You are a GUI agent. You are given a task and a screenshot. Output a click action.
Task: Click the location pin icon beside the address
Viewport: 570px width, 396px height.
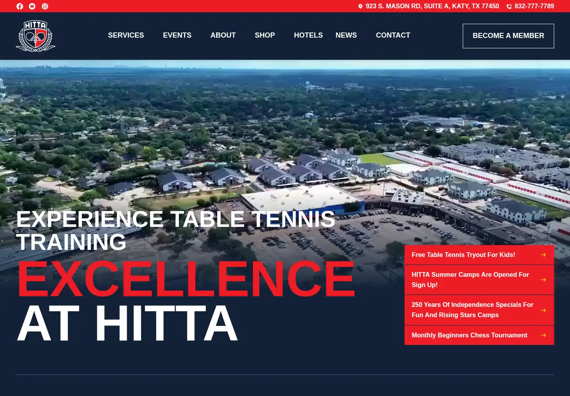pyautogui.click(x=360, y=6)
